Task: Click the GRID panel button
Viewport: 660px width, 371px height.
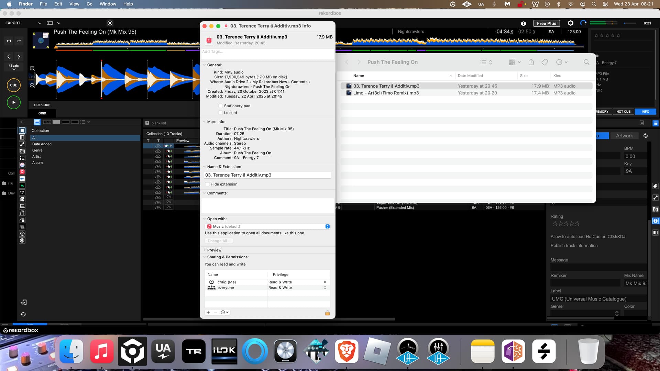Action: click(x=42, y=113)
